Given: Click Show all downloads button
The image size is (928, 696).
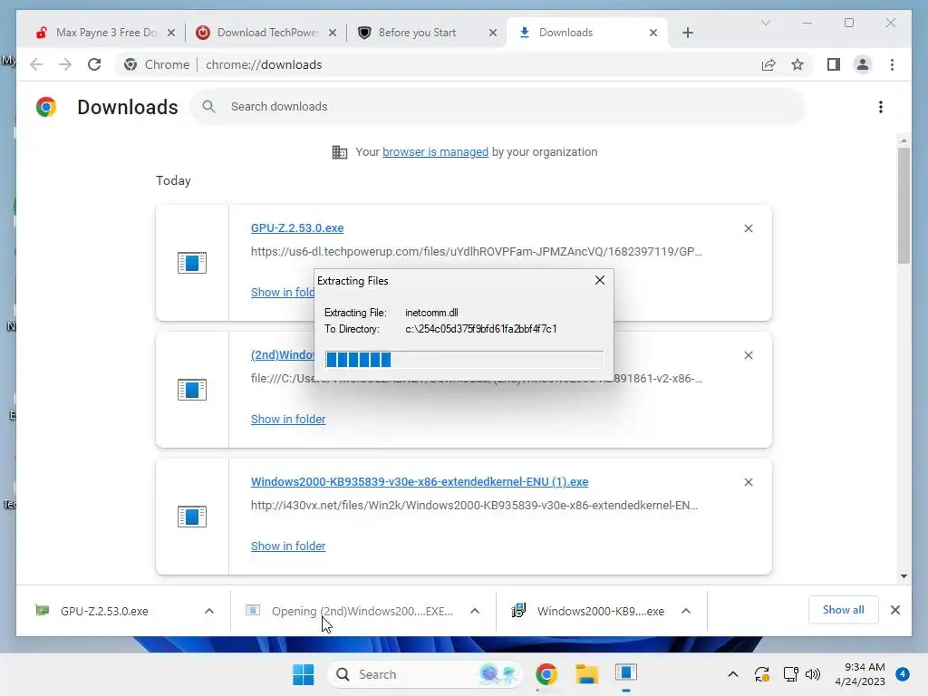Looking at the screenshot, I should (x=843, y=610).
